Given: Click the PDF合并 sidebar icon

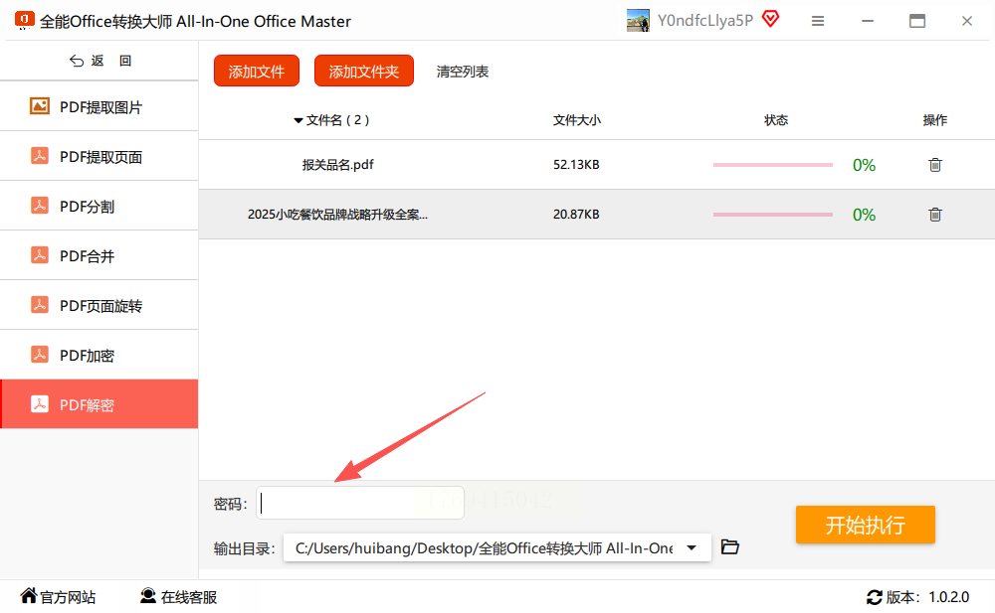Looking at the screenshot, I should (40, 254).
